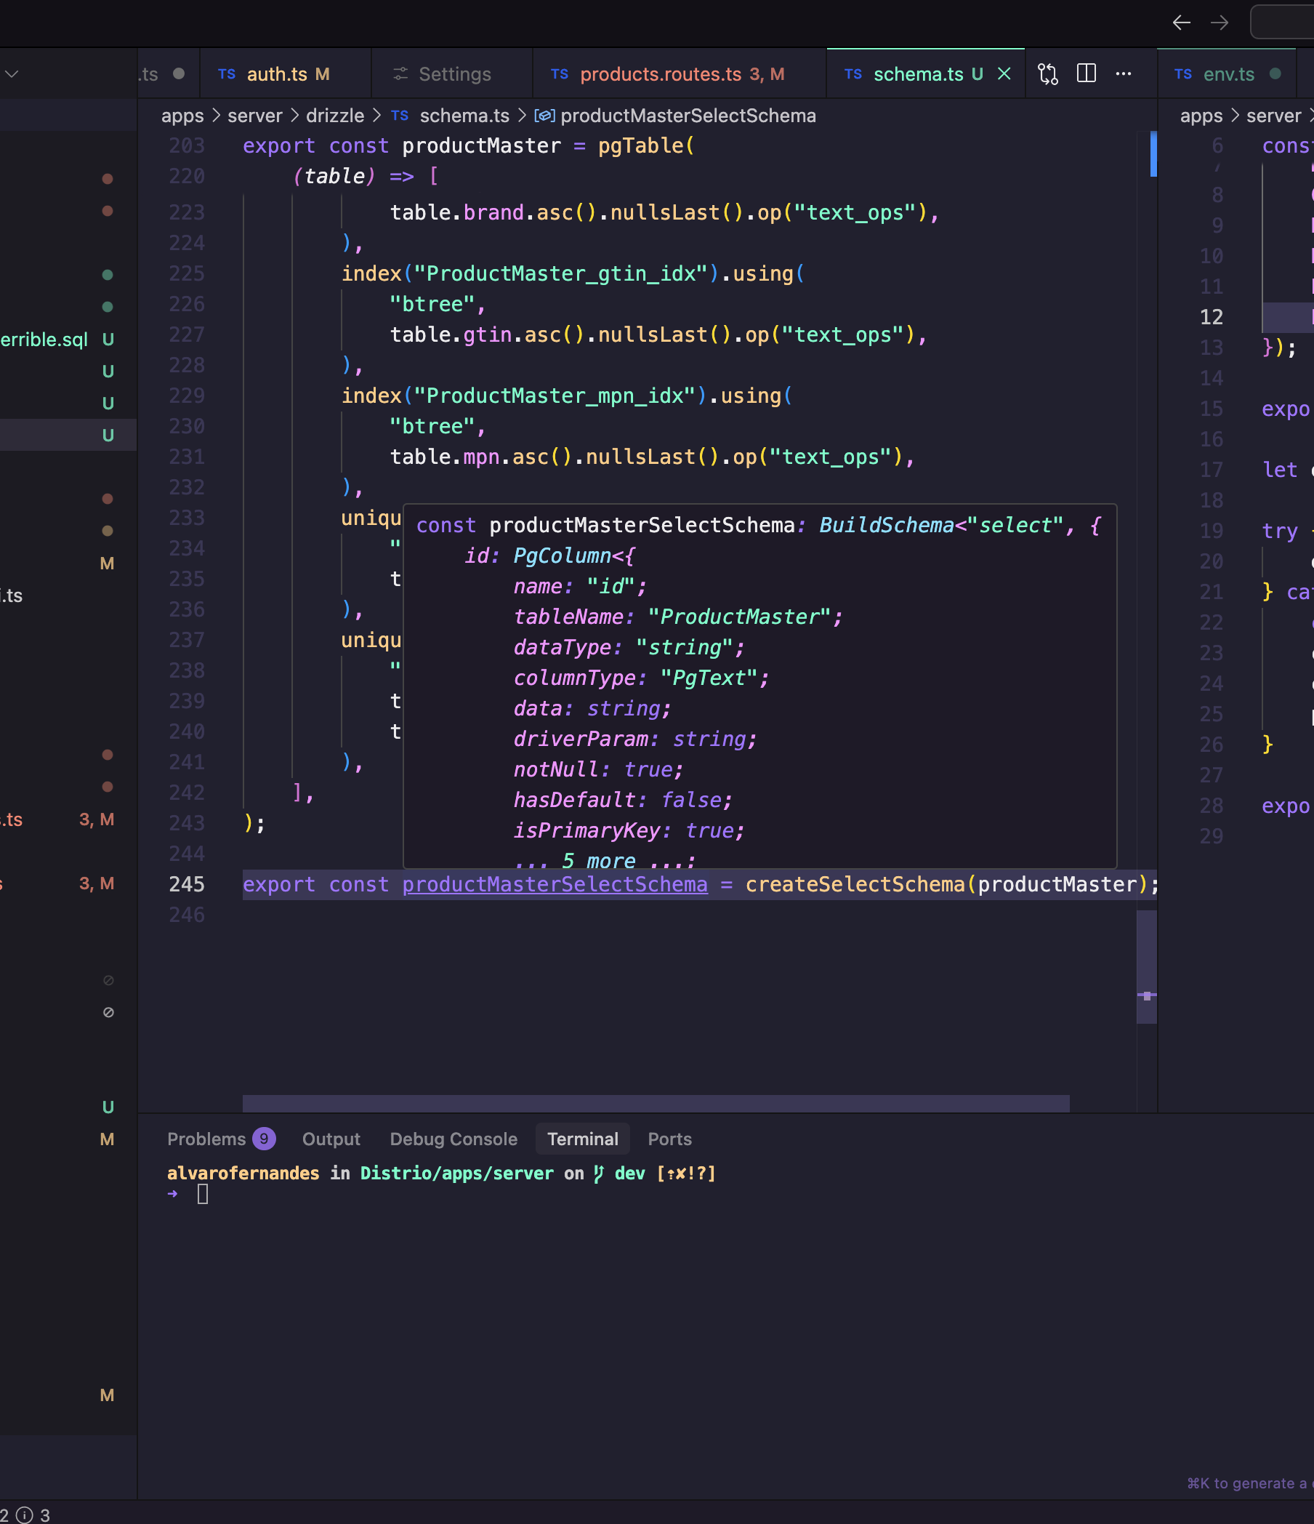
Task: Open the More Actions ellipsis menu
Action: tap(1124, 73)
